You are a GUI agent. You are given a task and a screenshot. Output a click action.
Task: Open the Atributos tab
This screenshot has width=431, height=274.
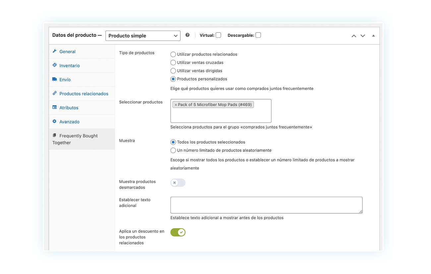82,107
